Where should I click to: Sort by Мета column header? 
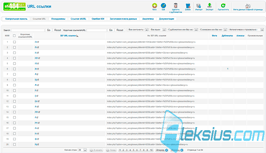coord(214,36)
